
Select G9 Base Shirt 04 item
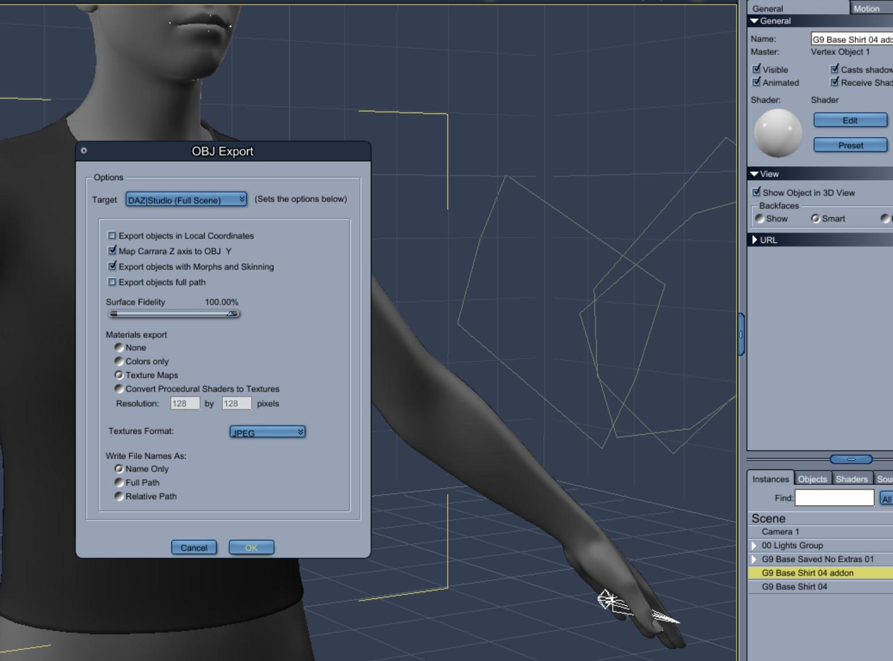[x=820, y=587]
